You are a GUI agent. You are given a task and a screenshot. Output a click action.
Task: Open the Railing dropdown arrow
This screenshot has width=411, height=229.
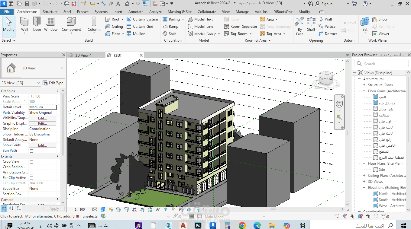183,19
